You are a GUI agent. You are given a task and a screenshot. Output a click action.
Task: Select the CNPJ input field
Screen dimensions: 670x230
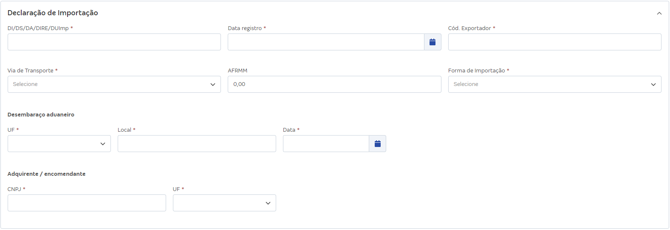point(87,203)
